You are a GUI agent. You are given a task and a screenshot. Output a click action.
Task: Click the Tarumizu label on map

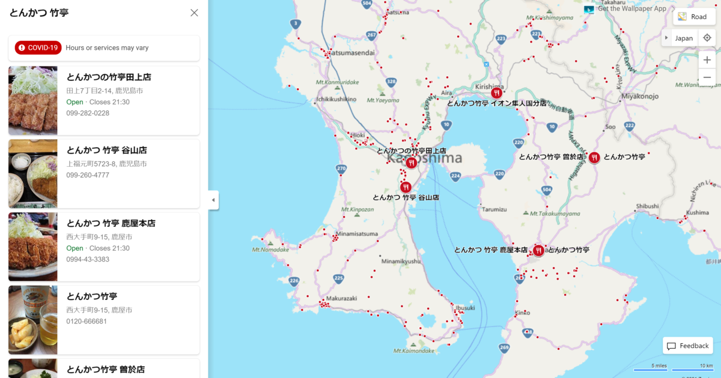click(x=494, y=209)
